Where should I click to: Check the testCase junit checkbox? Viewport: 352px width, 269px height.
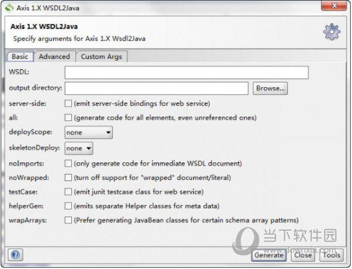click(x=68, y=191)
